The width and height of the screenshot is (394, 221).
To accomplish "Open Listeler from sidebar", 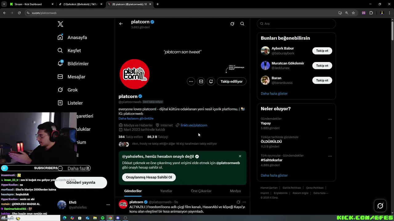I will tap(70, 103).
